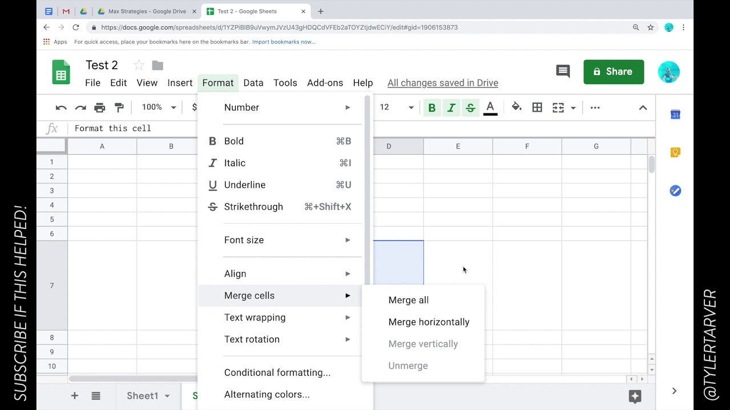
Task: Click the Explore button icon
Action: point(635,396)
